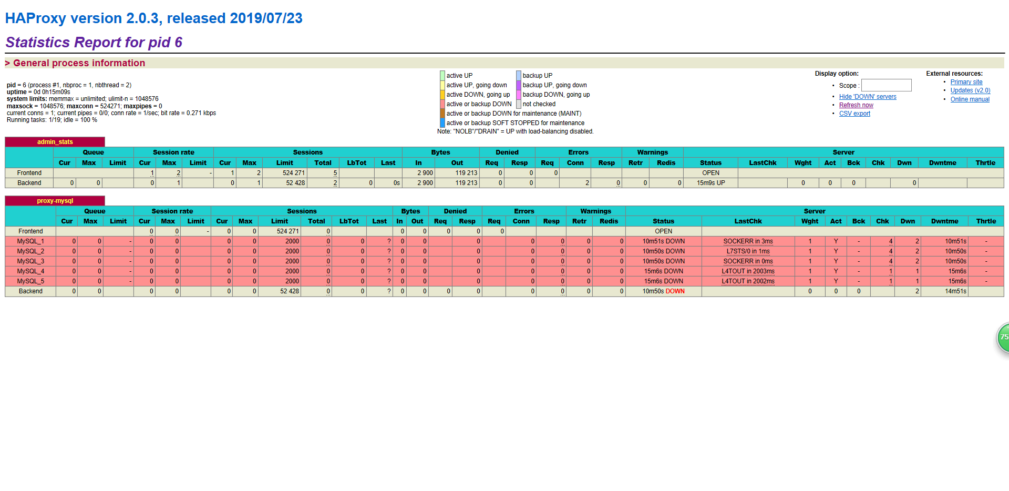Image resolution: width=1009 pixels, height=491 pixels.
Task: Click MySQL_2 session limit 2000 cell
Action: 292,251
